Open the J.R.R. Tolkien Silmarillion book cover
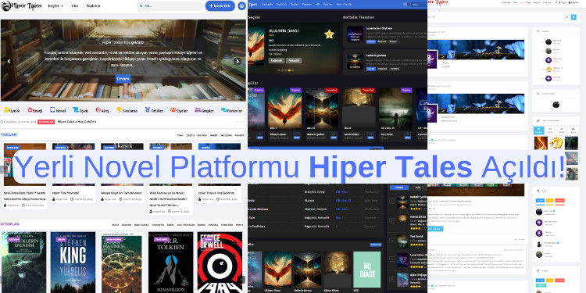This screenshot has height=293, width=586. click(x=171, y=263)
